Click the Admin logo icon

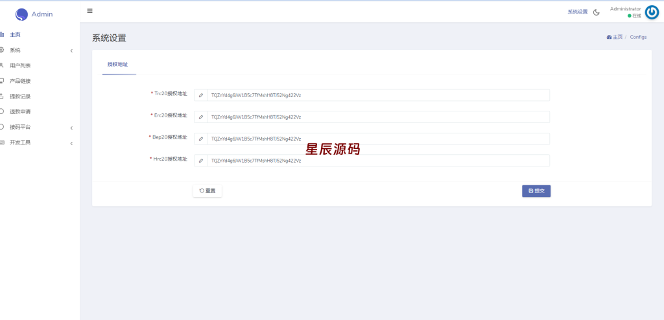[21, 15]
